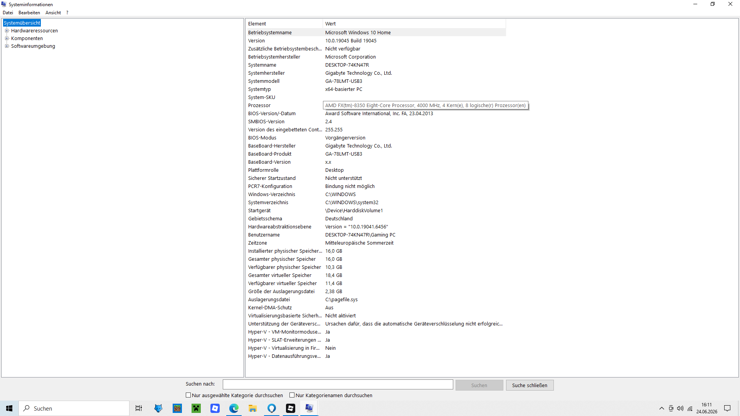740x416 pixels.
Task: Expand the Softwareumgebung tree node
Action: [x=7, y=46]
